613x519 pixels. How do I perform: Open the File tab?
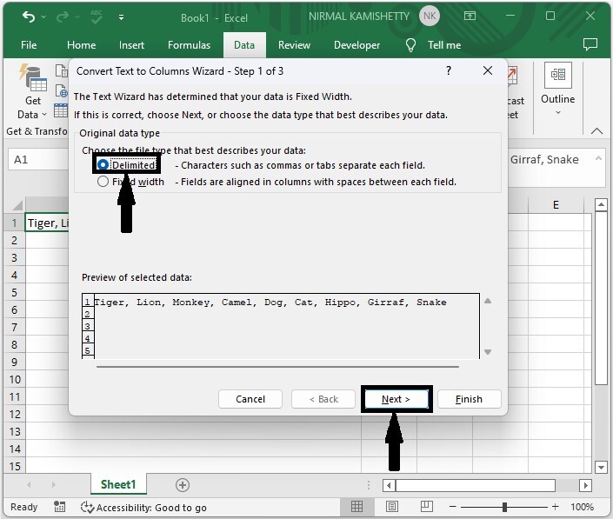pyautogui.click(x=29, y=45)
